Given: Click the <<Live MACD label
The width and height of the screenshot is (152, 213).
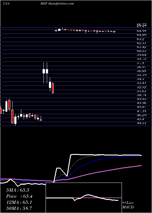Looking at the screenshot, I should point(128,205).
